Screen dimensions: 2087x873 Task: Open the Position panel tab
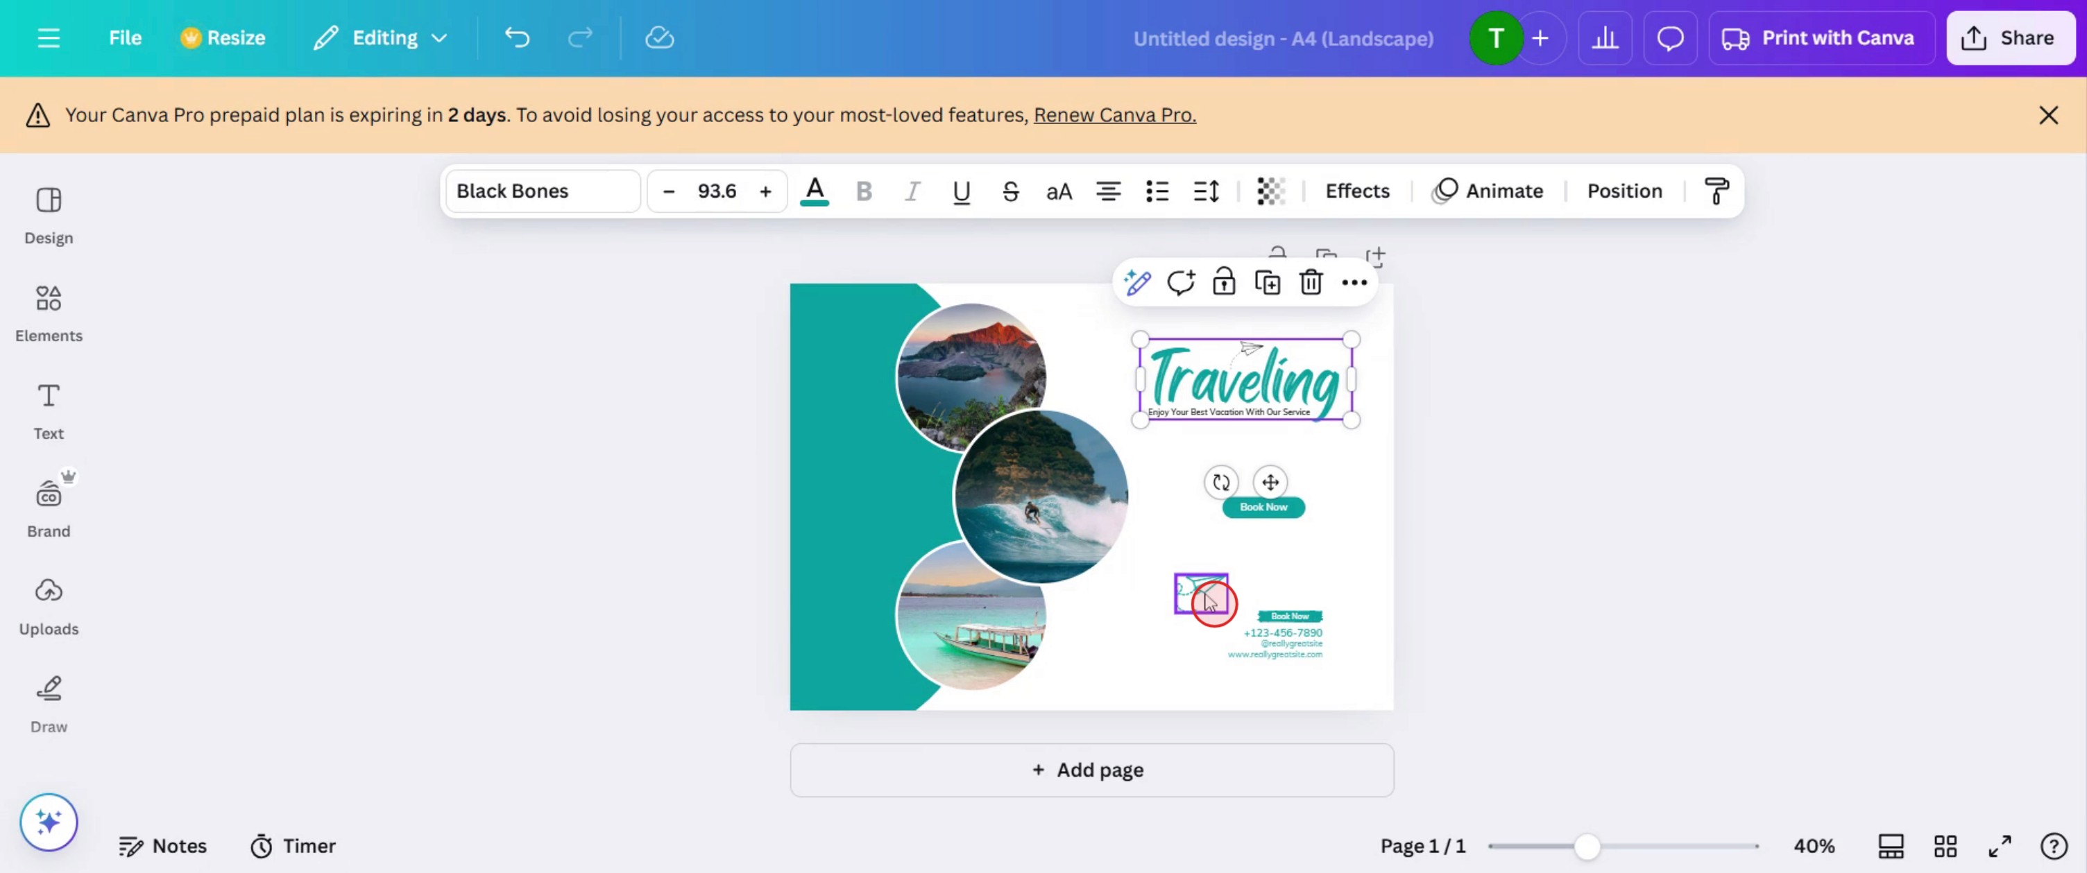click(1624, 191)
